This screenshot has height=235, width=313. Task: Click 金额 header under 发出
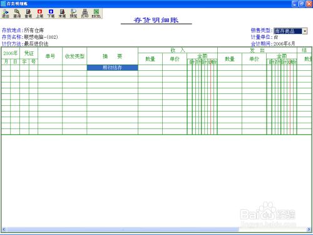coord(282,56)
